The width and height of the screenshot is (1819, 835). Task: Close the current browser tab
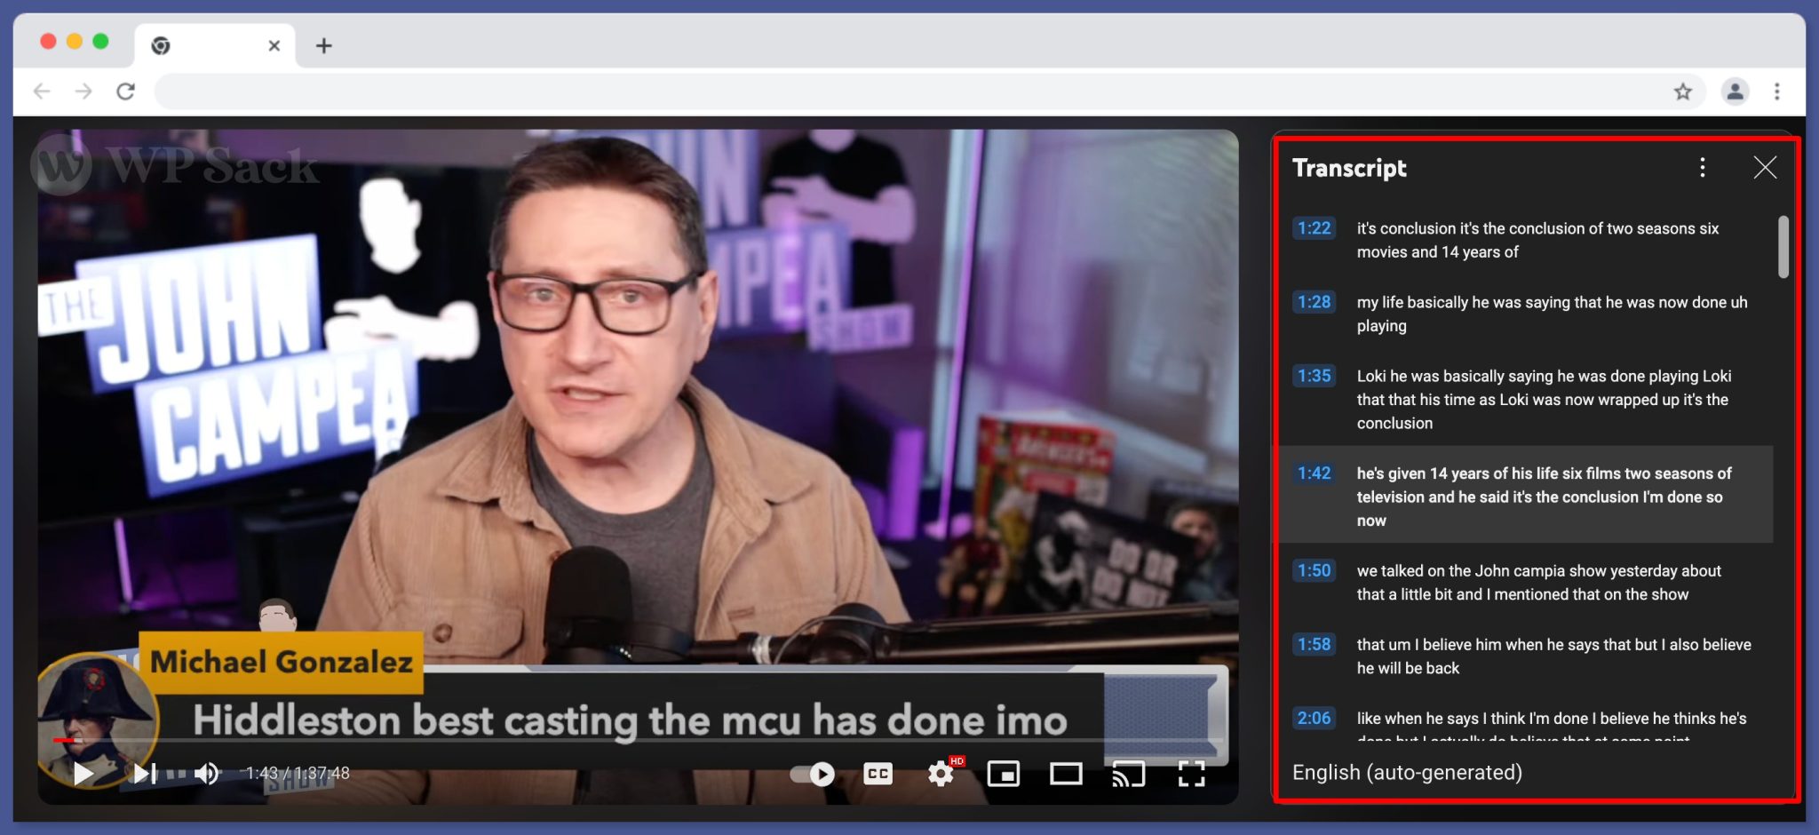[274, 45]
